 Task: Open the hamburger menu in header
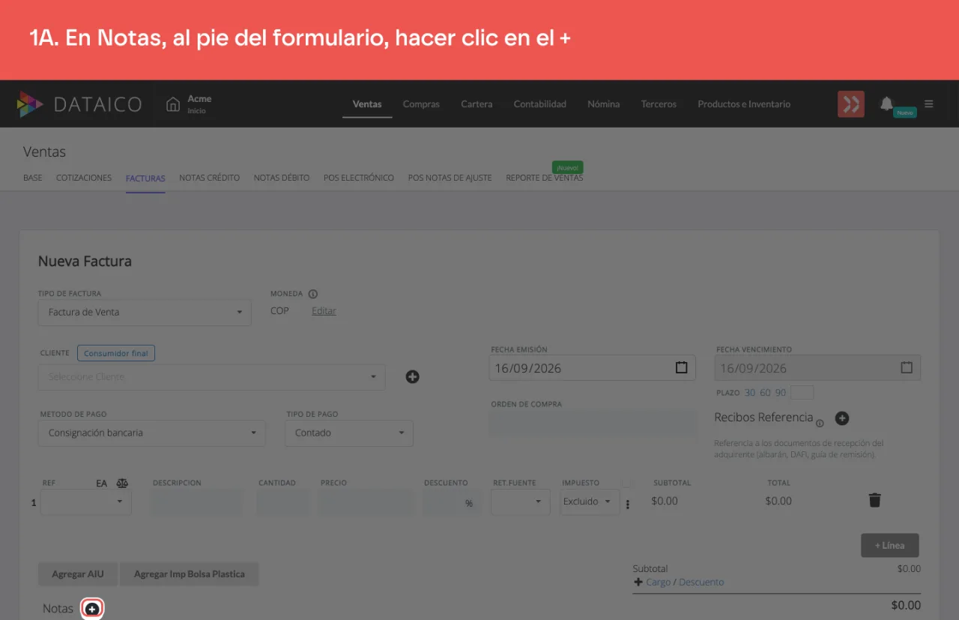coord(929,104)
